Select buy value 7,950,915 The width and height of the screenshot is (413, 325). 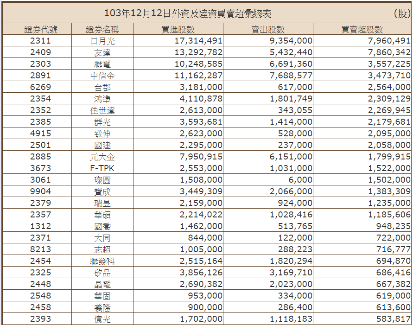click(x=201, y=157)
